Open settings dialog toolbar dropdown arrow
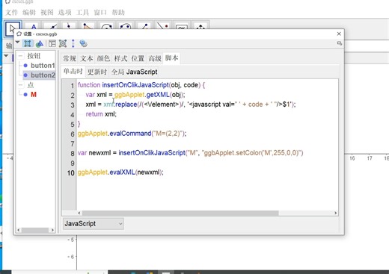The width and height of the screenshot is (389, 274). (18, 43)
